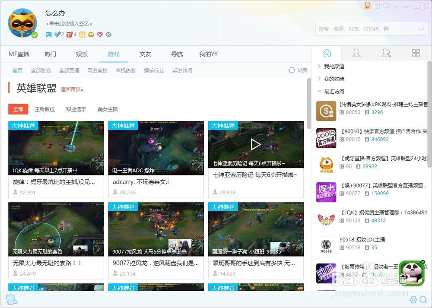
Task: Open 网游竞技 sub-navigation item
Action: pos(97,70)
